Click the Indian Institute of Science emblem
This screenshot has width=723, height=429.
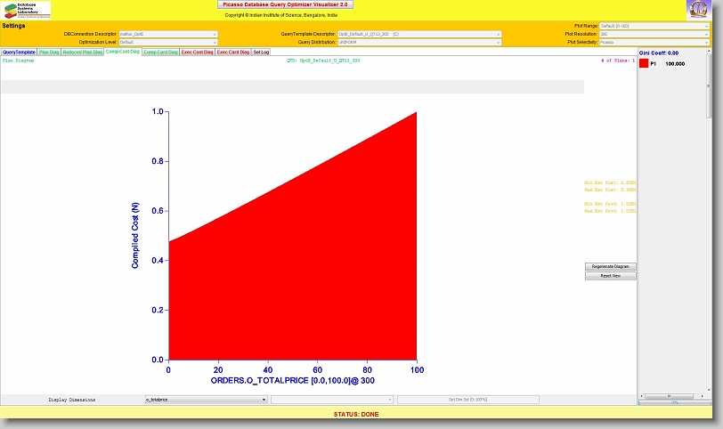pyautogui.click(x=697, y=10)
